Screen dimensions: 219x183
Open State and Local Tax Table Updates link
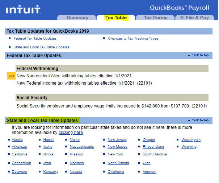pos(41,47)
